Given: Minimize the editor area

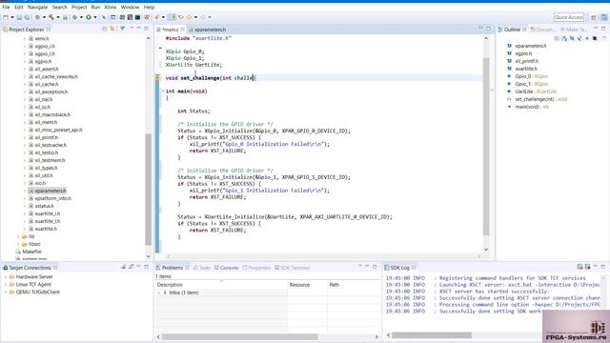Looking at the screenshot, I should [480, 29].
